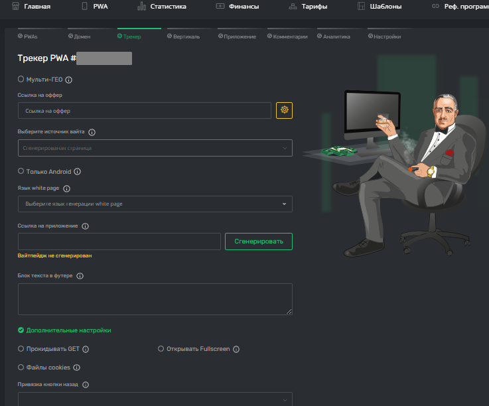Click info icon next to Ссылка на приложение
This screenshot has height=406, width=489.
[85, 226]
